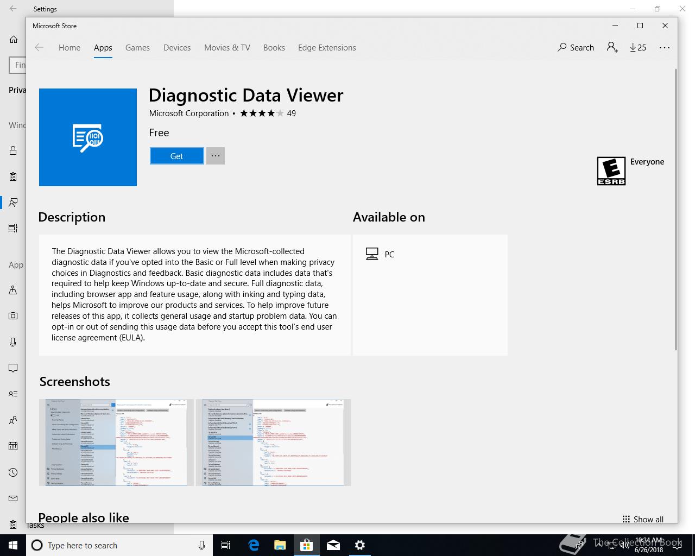Image resolution: width=695 pixels, height=556 pixels.
Task: Switch to the Games tab
Action: [137, 48]
